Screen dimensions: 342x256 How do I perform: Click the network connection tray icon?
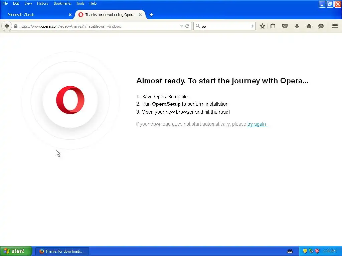tap(311, 251)
